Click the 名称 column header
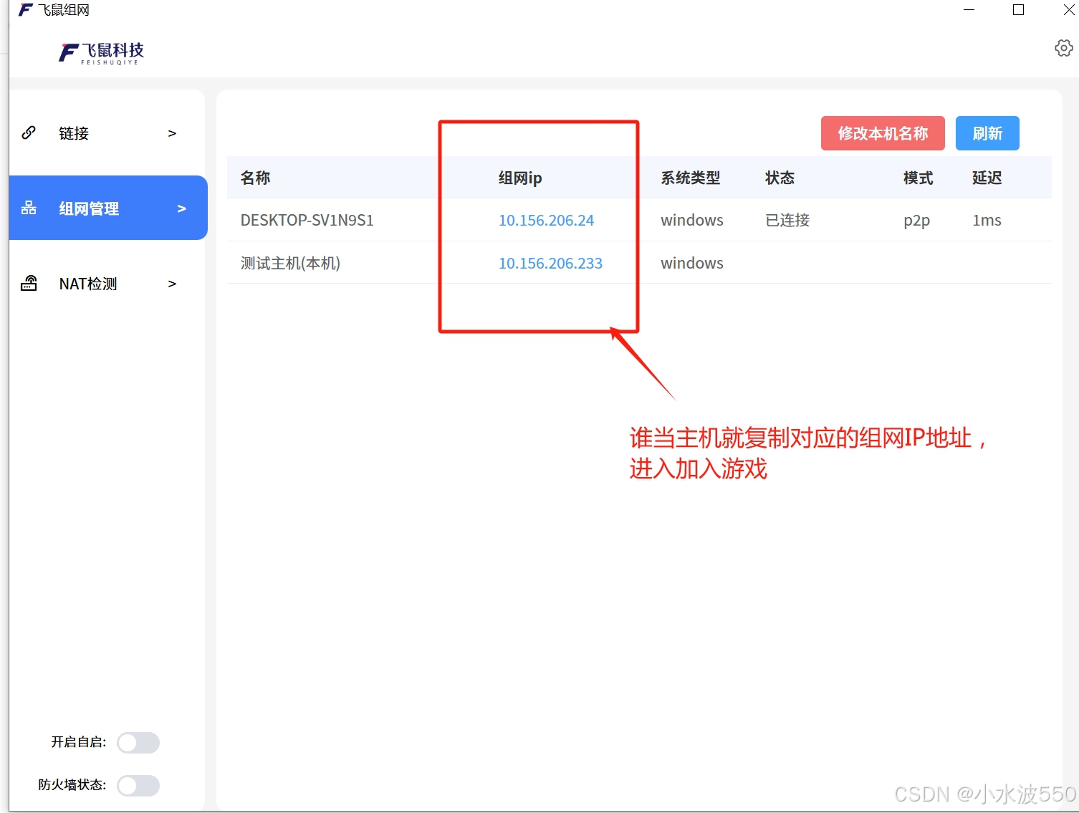 (x=256, y=178)
